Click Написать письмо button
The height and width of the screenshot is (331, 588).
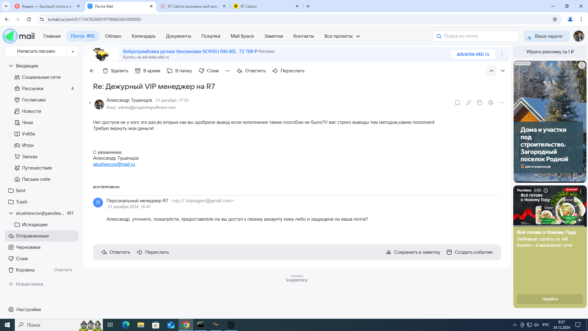click(36, 51)
